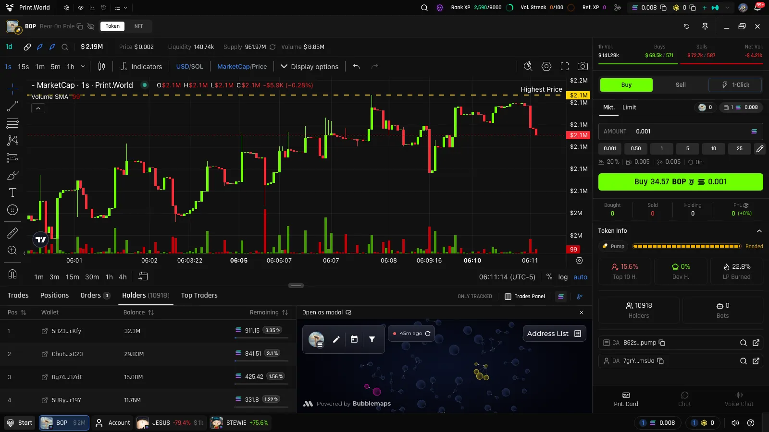Viewport: 769px width, 432px height.
Task: Toggle the 1-Click trading mode
Action: 735,85
